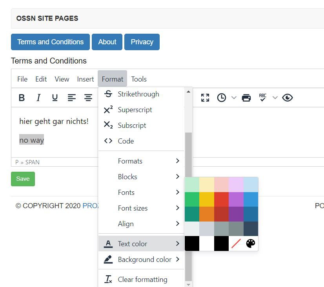The width and height of the screenshot is (324, 287).
Task: Click the insert date/time clock icon
Action: 222,98
